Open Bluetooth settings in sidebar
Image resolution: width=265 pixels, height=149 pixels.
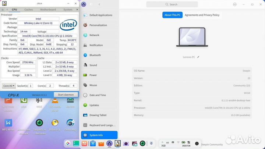point(95,55)
